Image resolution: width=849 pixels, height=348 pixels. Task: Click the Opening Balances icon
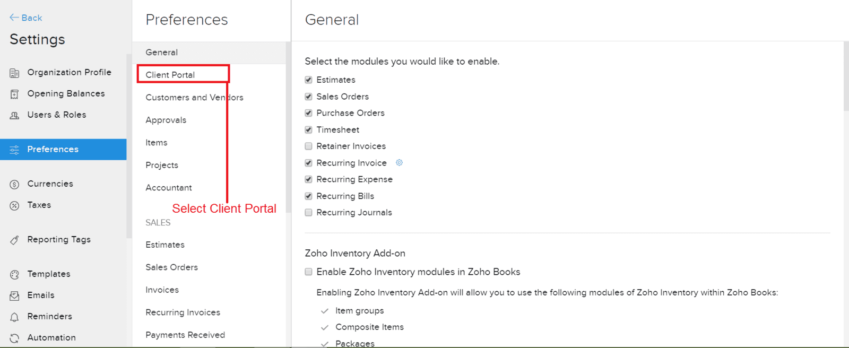(14, 94)
